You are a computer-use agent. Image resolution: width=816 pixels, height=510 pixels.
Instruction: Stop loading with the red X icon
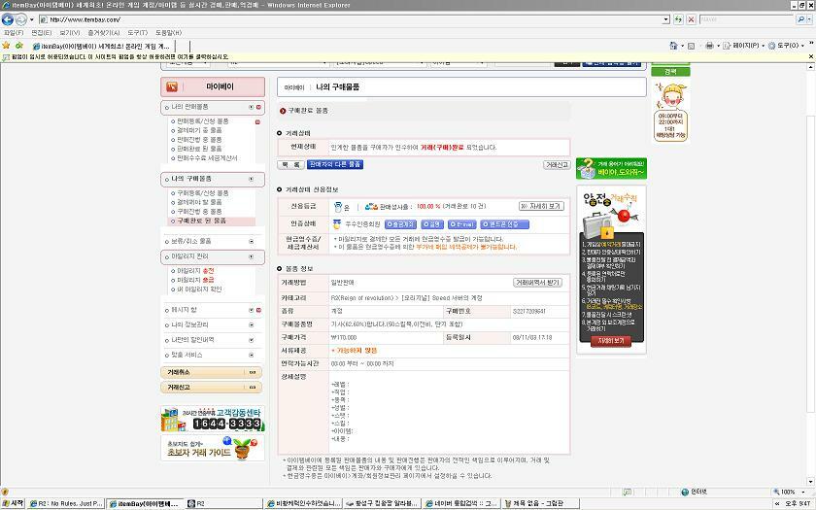691,19
